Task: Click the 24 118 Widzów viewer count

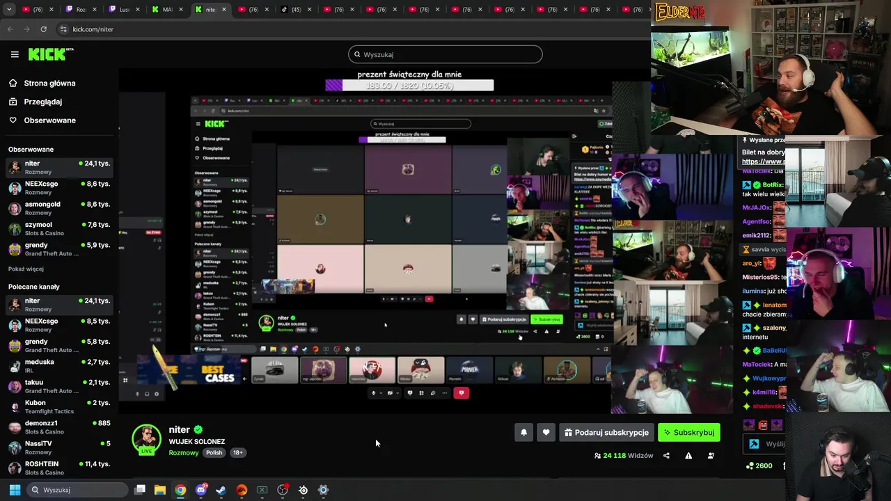Action: tap(623, 456)
